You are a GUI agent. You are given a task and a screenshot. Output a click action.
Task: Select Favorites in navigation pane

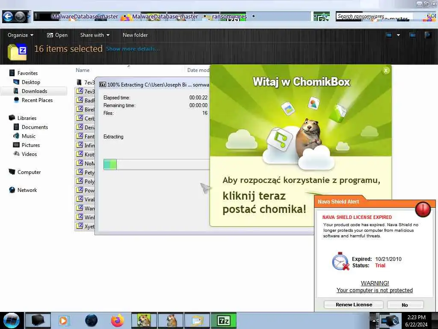27,73
